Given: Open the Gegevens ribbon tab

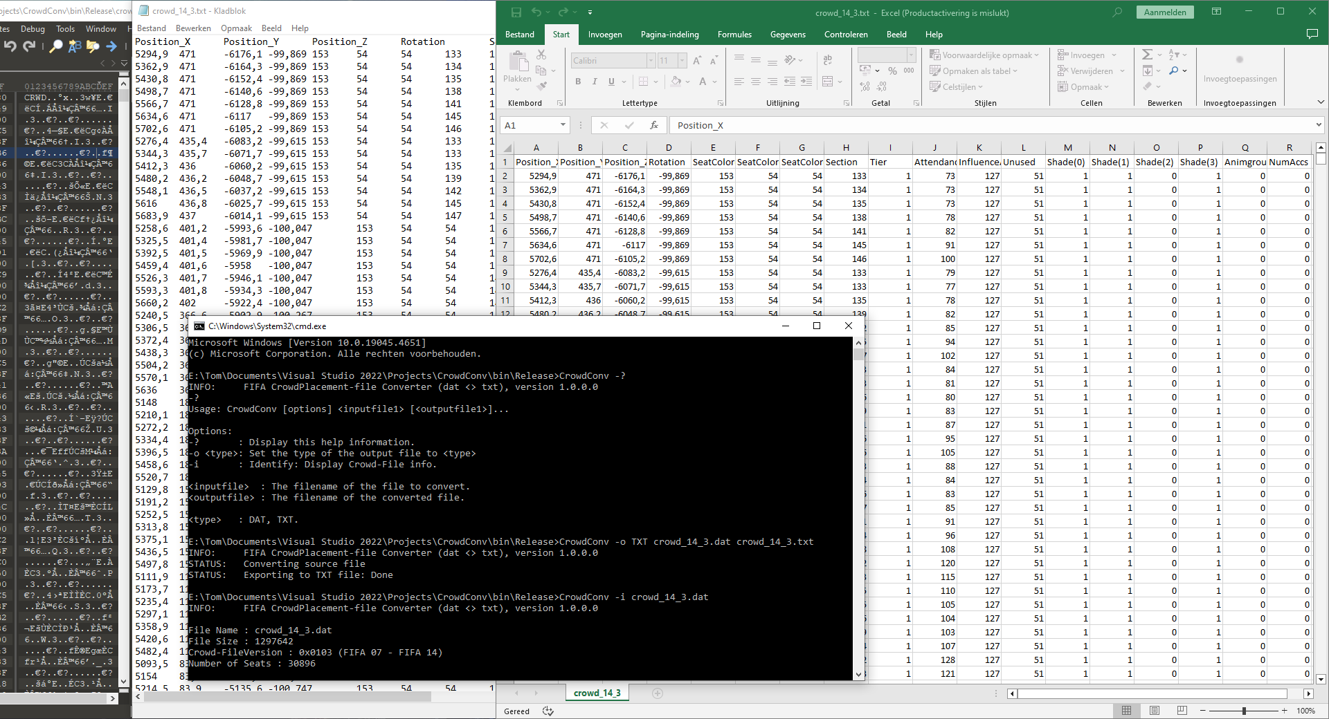Looking at the screenshot, I should tap(788, 35).
